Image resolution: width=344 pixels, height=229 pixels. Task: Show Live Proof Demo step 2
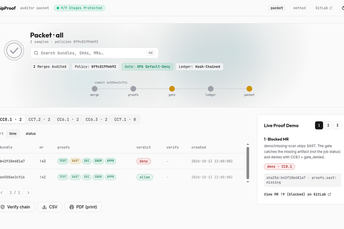[x=328, y=125]
